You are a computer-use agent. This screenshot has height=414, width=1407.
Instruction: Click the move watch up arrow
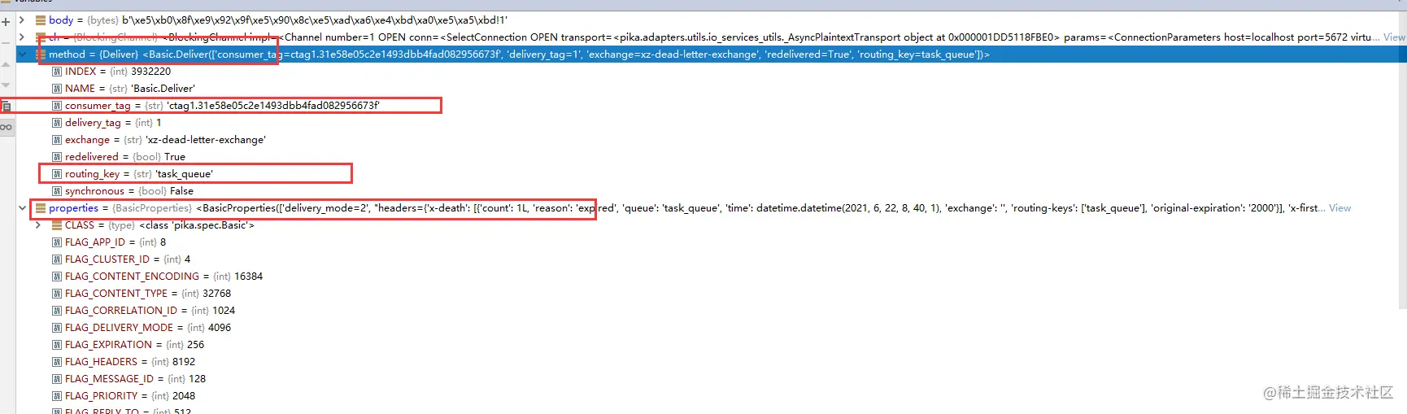click(x=6, y=64)
